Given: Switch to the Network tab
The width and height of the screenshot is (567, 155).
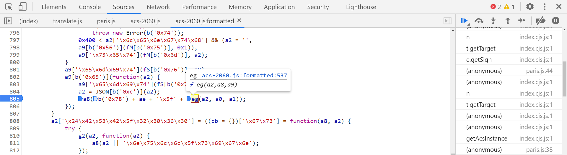Looking at the screenshot, I should click(158, 7).
